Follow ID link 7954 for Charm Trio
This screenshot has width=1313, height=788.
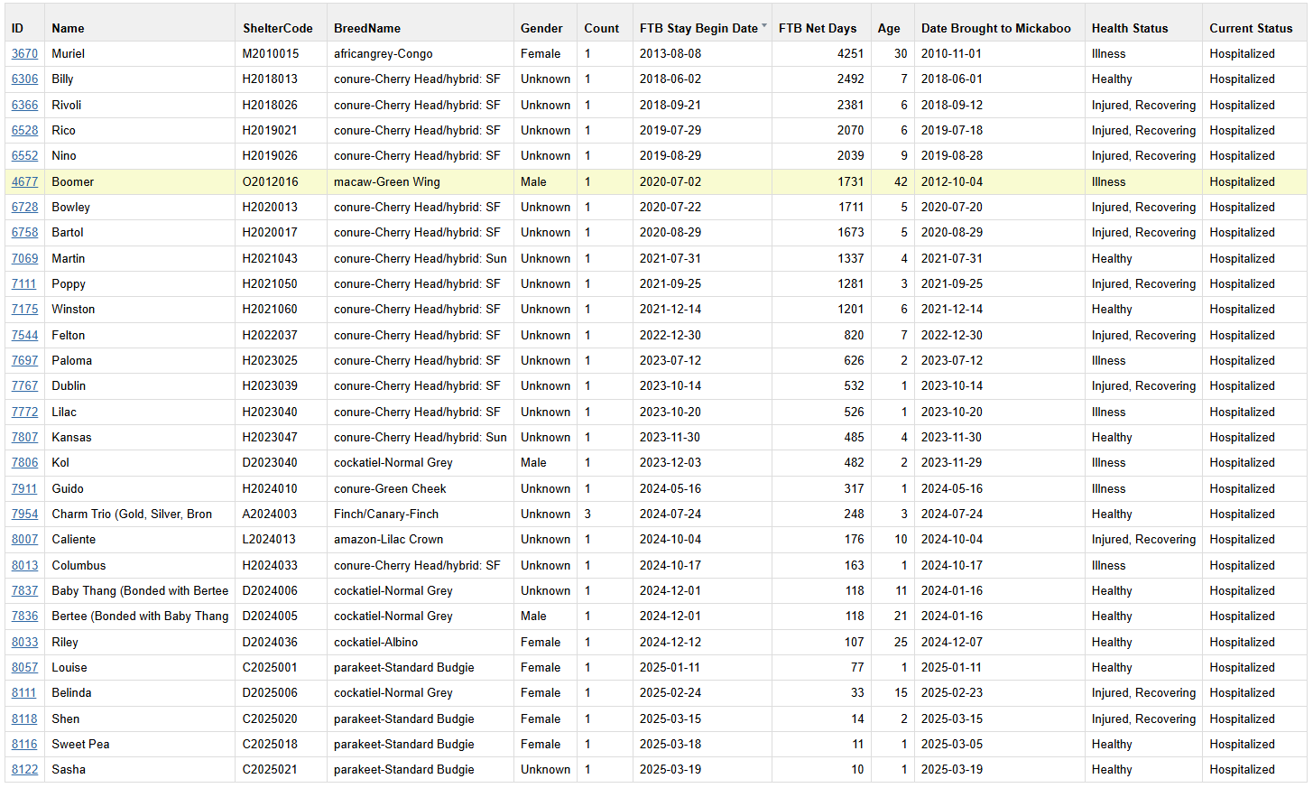24,515
